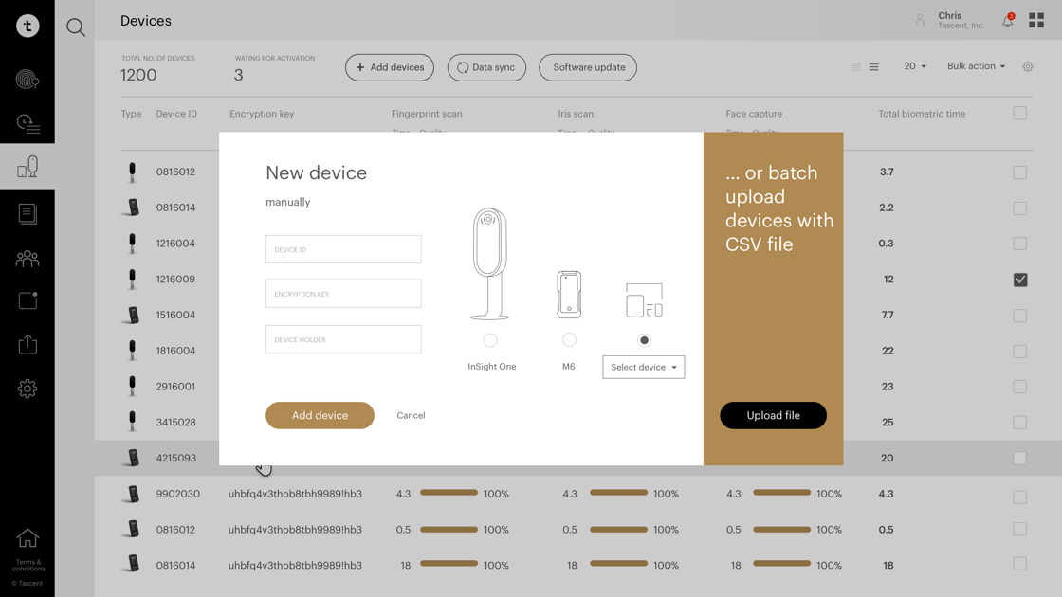
Task: Uncheck the checkbox for device 1216009
Action: tap(1020, 280)
